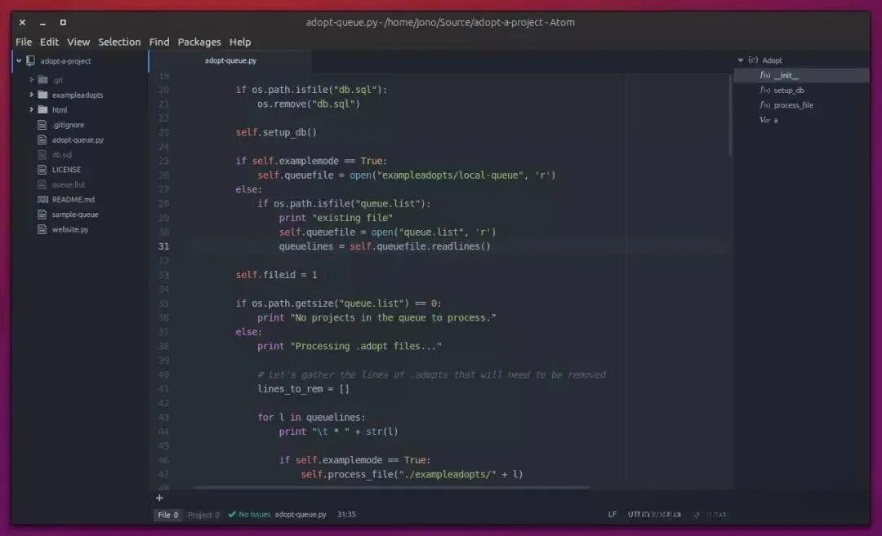The height and width of the screenshot is (536, 882).
Task: Click the db.sql file icon
Action: click(x=42, y=154)
